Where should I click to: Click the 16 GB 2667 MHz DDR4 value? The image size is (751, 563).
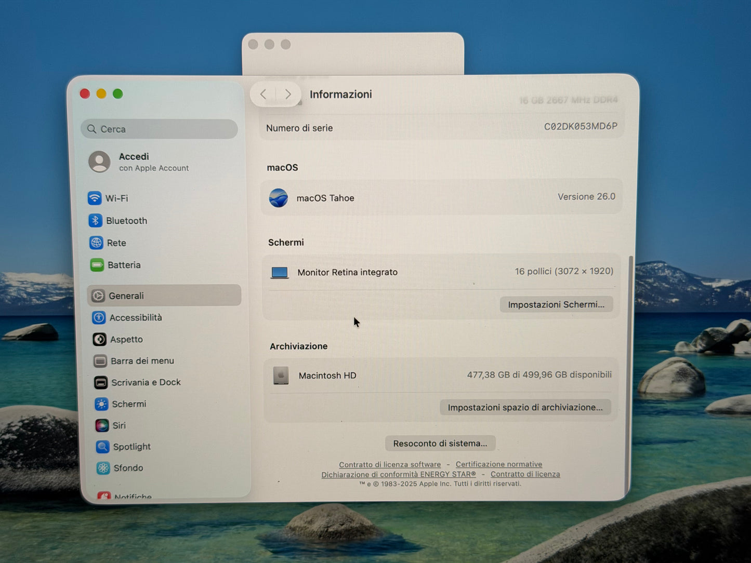click(568, 100)
